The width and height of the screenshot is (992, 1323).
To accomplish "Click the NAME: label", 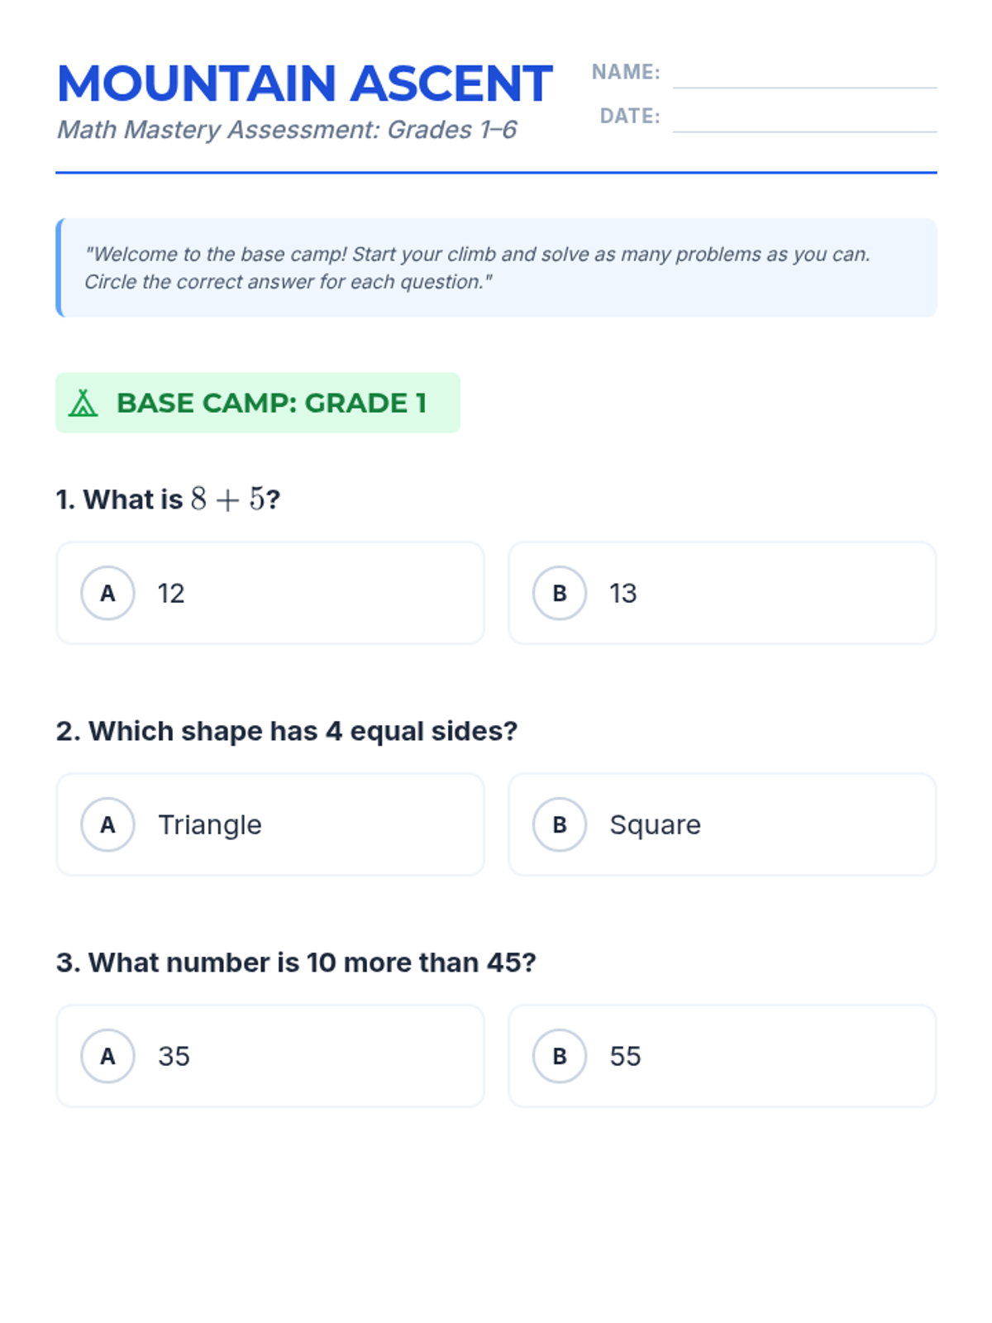I will tap(626, 72).
